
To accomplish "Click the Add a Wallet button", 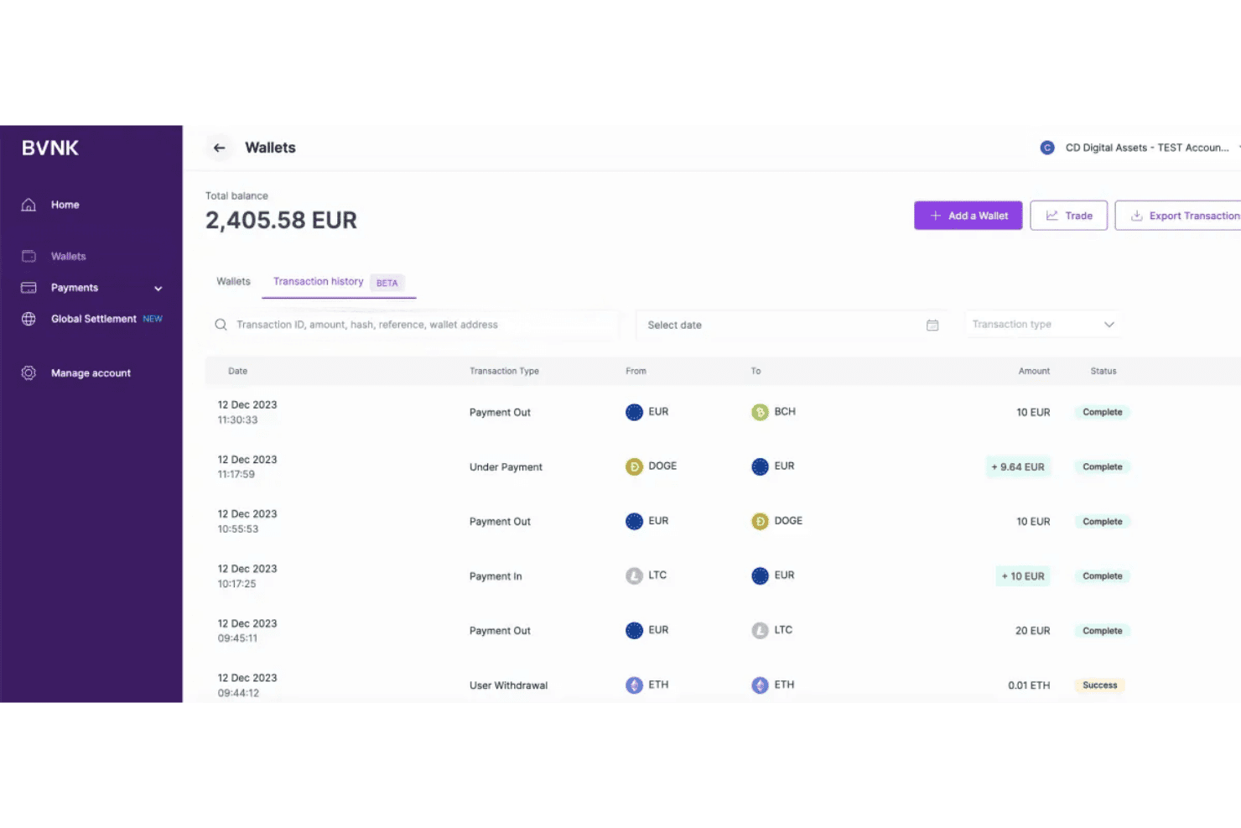I will click(968, 216).
